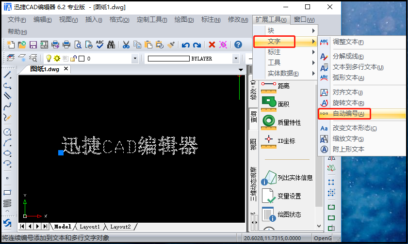This screenshot has height=244, width=408.
Task: Click the 面积 area query tool
Action: pos(276,104)
